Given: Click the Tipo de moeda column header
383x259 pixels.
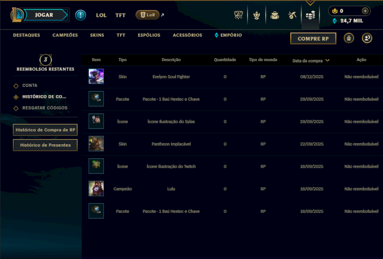Looking at the screenshot, I should point(263,60).
